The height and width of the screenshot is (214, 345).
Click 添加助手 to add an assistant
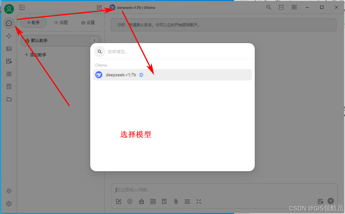[36, 55]
